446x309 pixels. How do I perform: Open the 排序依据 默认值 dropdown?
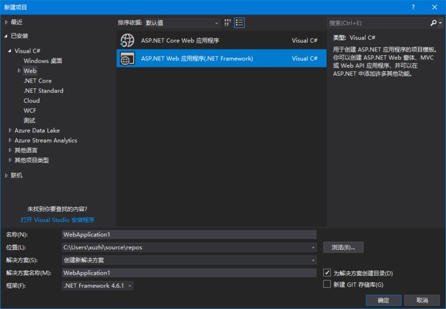[182, 23]
